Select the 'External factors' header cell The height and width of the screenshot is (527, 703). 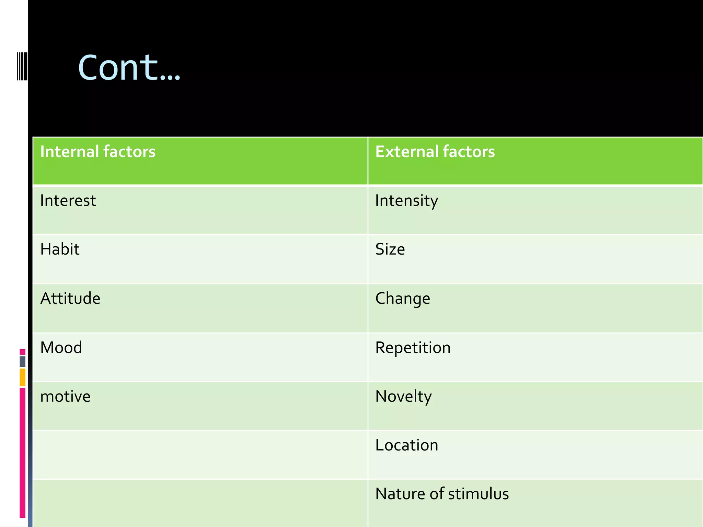click(x=535, y=161)
